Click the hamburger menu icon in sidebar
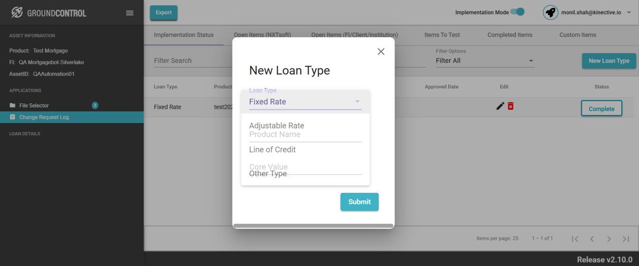 (129, 13)
